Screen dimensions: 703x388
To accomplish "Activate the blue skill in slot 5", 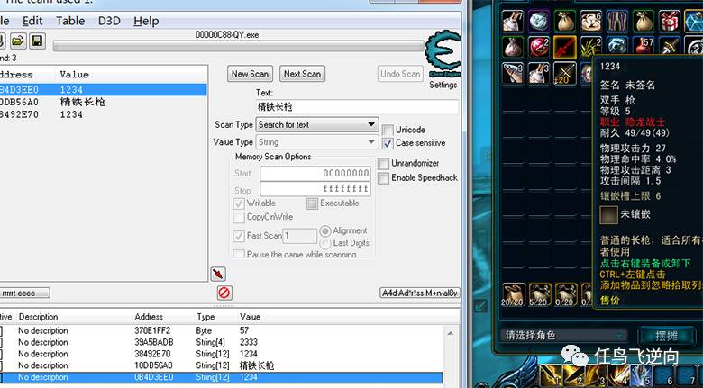I will (642, 375).
